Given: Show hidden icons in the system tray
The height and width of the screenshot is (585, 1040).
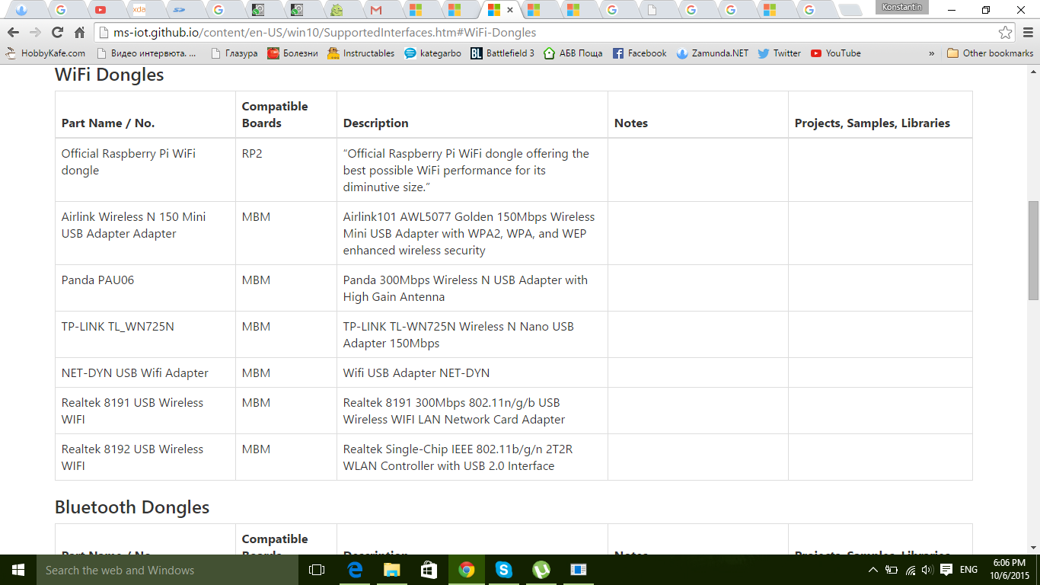Looking at the screenshot, I should click(x=873, y=569).
